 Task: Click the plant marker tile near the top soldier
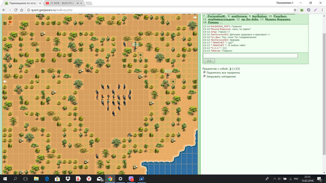point(141,55)
